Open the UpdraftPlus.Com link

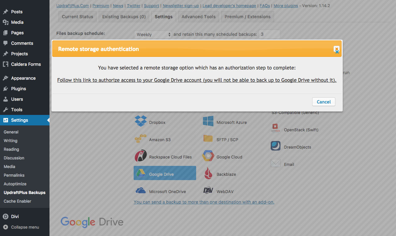(73, 6)
